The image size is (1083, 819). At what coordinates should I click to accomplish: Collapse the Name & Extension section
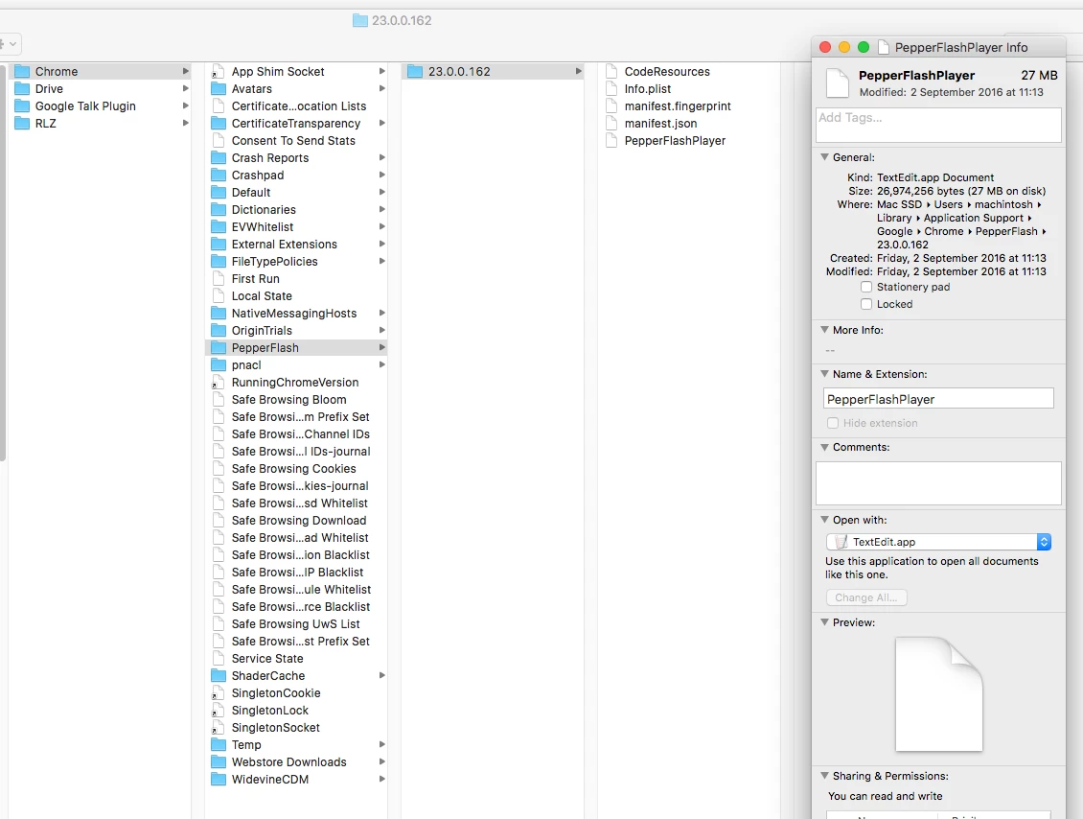[824, 373]
